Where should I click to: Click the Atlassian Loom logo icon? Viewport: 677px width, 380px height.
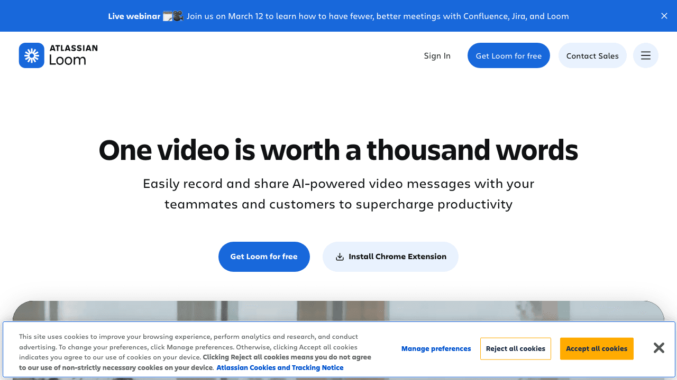tap(32, 55)
